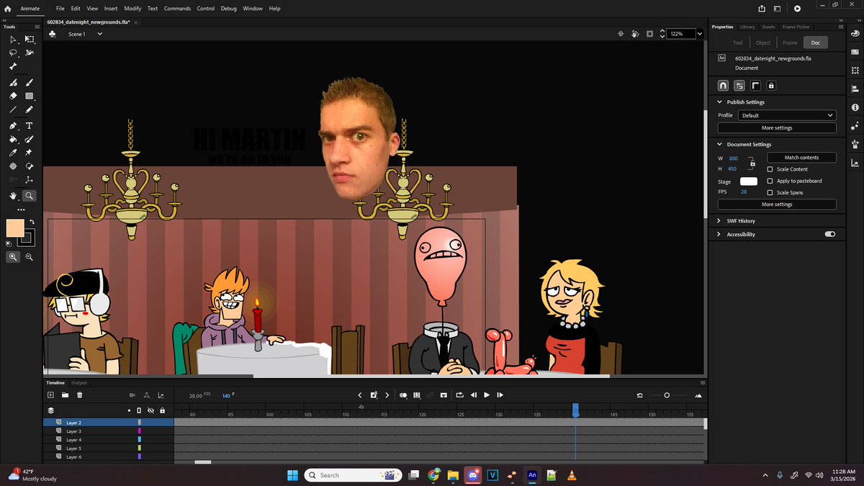Click Match contents button
The width and height of the screenshot is (864, 486).
coord(801,157)
